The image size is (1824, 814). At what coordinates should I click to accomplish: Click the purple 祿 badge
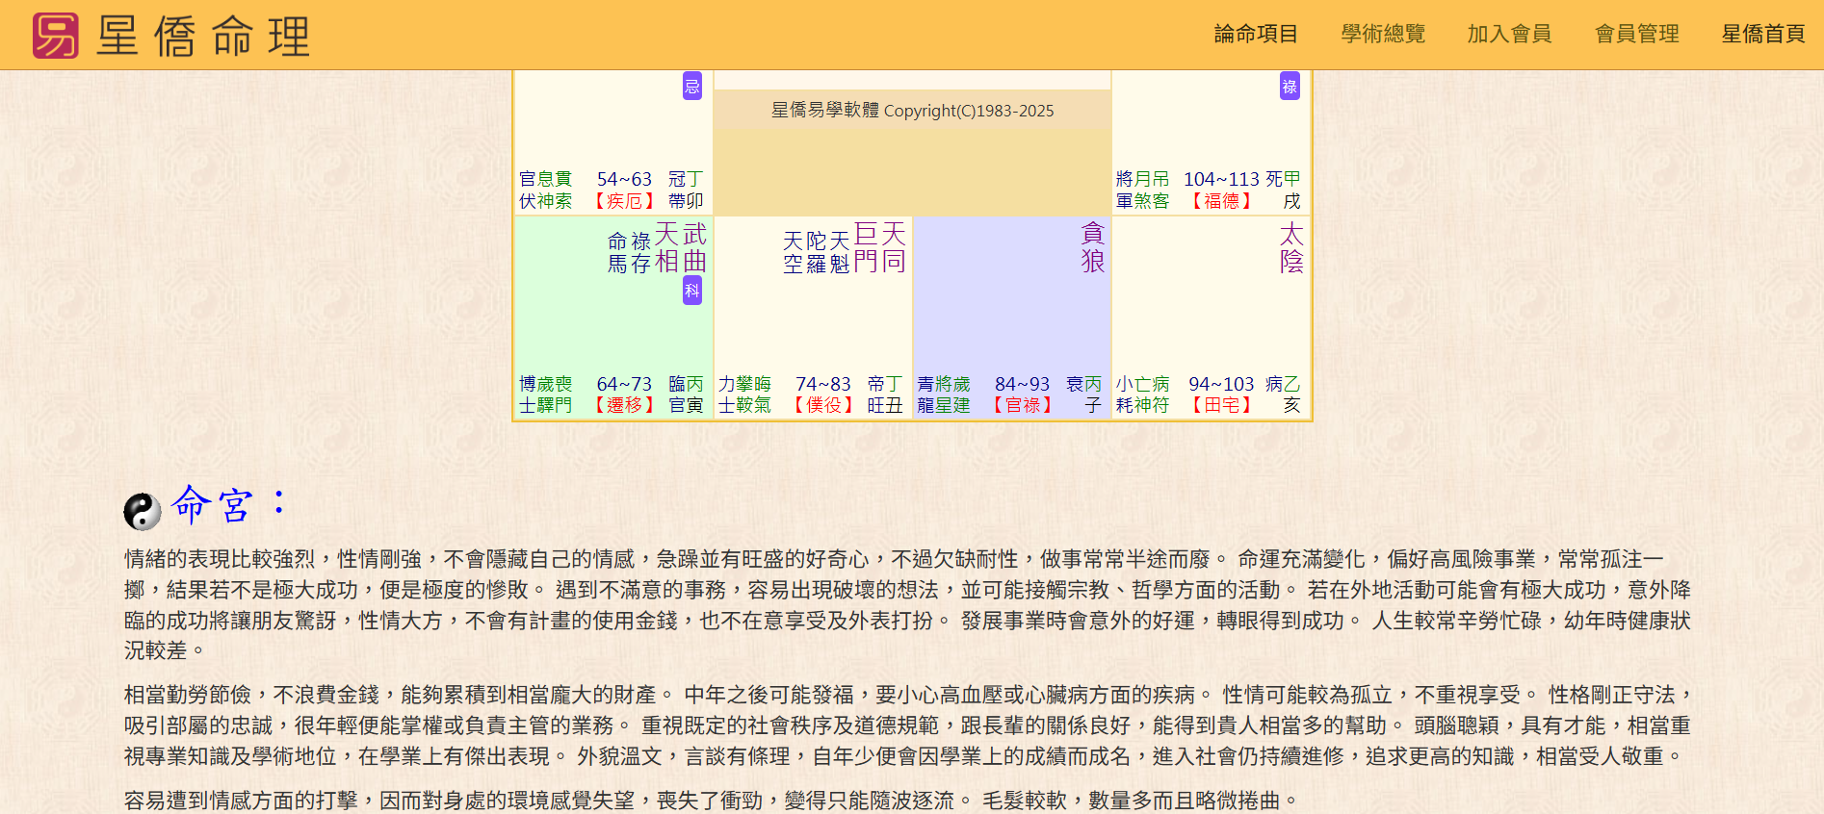[x=1290, y=86]
